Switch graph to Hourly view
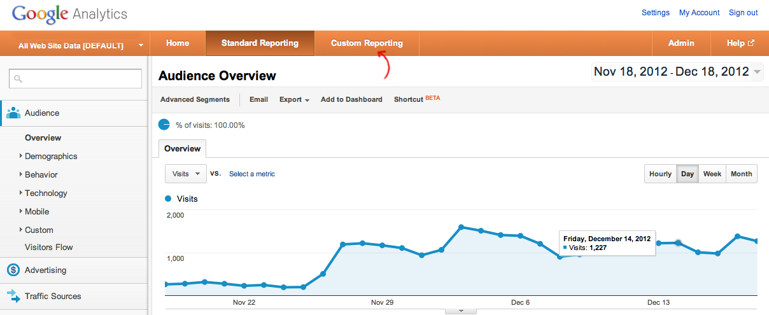This screenshot has width=769, height=315. pos(660,174)
